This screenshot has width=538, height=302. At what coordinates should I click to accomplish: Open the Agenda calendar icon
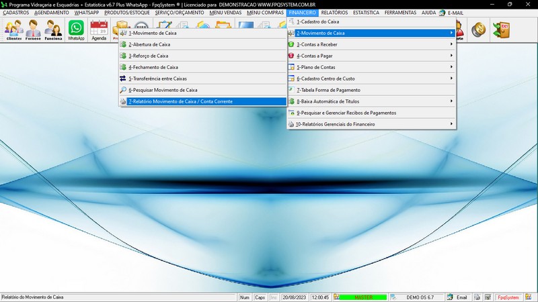99,30
